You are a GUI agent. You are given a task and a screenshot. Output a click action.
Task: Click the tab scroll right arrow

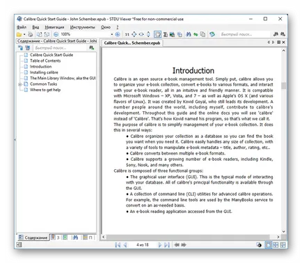point(273,42)
